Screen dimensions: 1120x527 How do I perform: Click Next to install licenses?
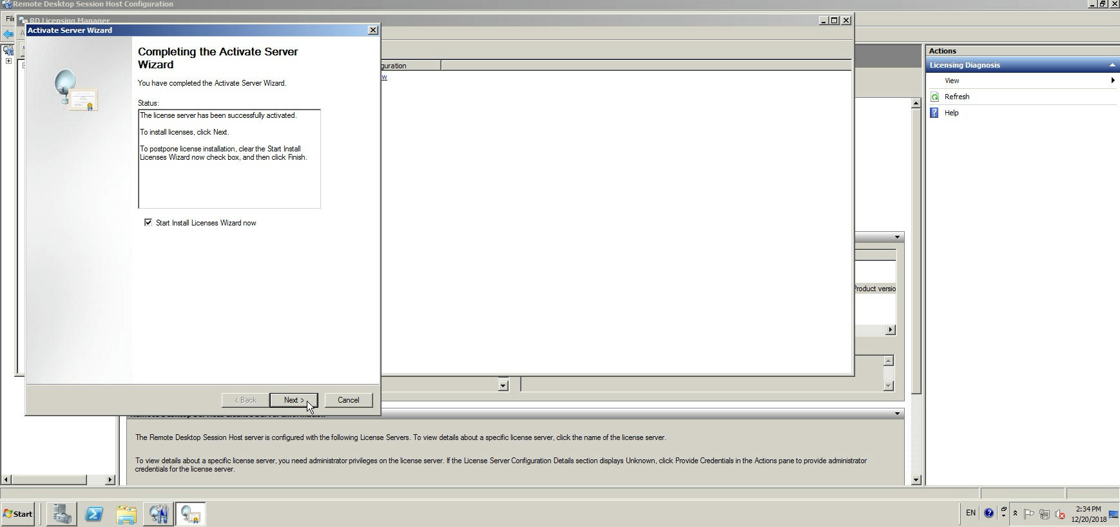tap(293, 400)
